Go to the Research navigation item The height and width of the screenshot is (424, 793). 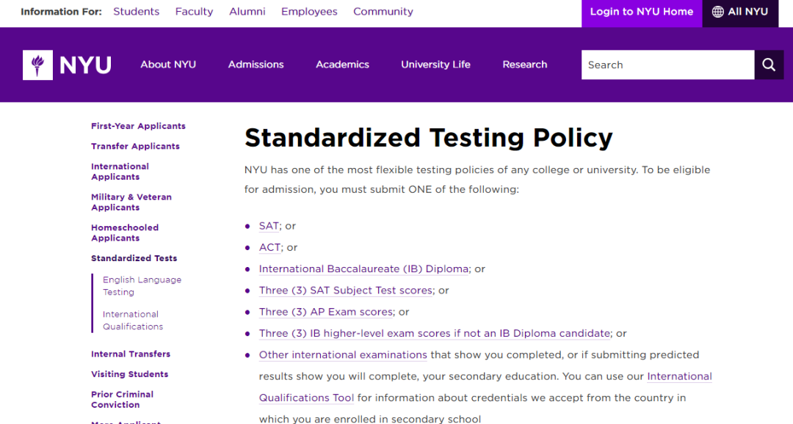point(524,65)
